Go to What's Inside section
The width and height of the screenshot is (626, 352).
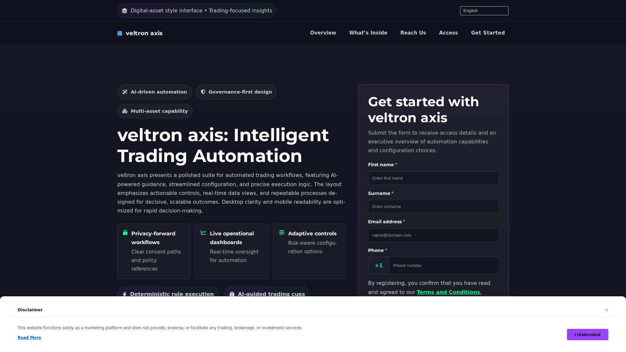tap(368, 33)
